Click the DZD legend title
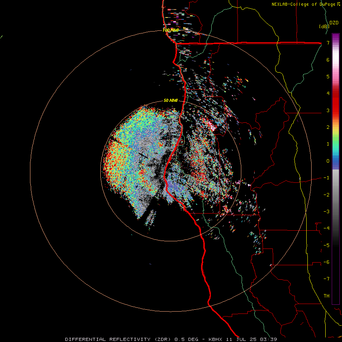The height and width of the screenshot is (342, 342). click(334, 23)
